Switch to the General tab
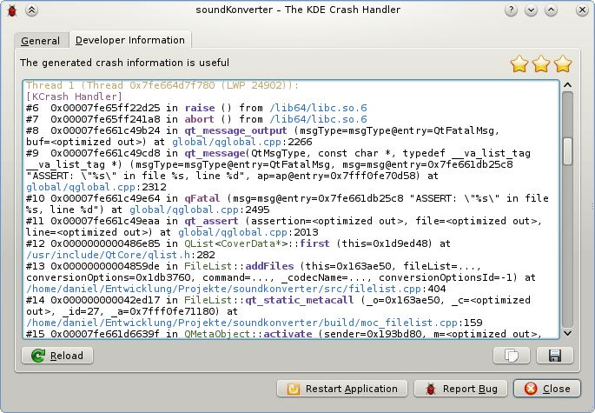Screen dimensions: 595x413 pyautogui.click(x=41, y=41)
